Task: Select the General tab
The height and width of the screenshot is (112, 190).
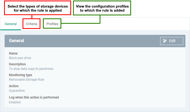Action: 11,24
